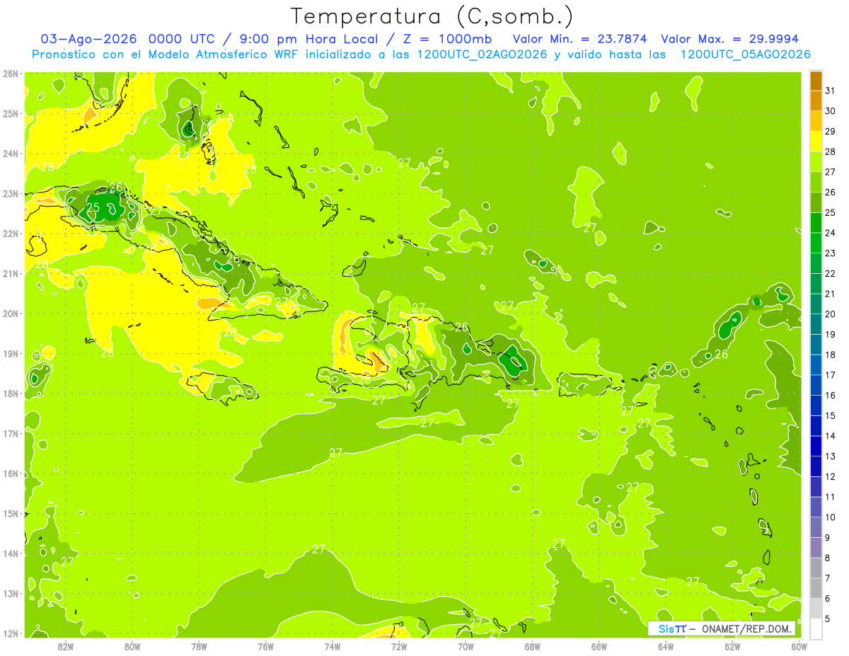Click the value '5' at the color scale bottom
This screenshot has width=849, height=656.
point(828,620)
